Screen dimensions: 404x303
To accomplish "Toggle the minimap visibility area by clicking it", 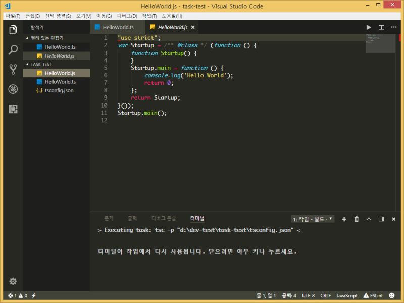I will click(x=380, y=43).
